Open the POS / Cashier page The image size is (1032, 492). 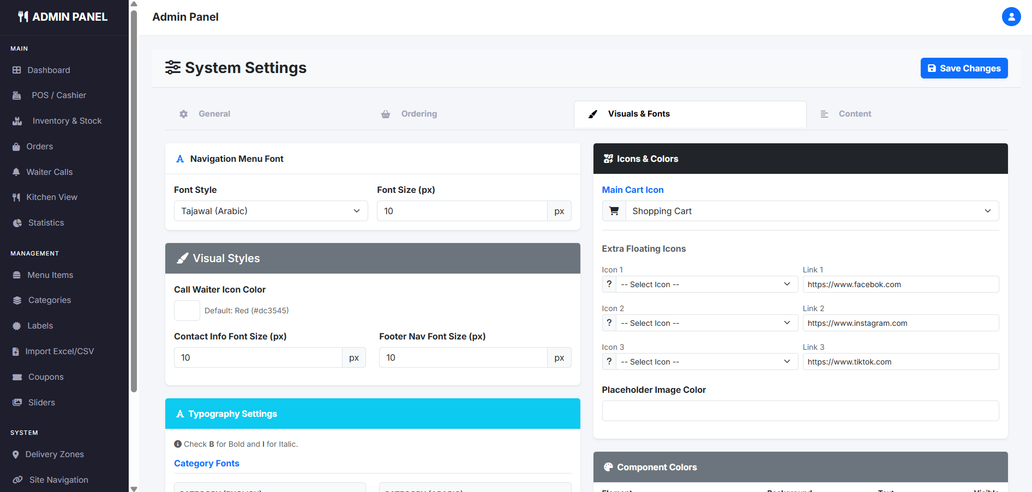click(58, 95)
